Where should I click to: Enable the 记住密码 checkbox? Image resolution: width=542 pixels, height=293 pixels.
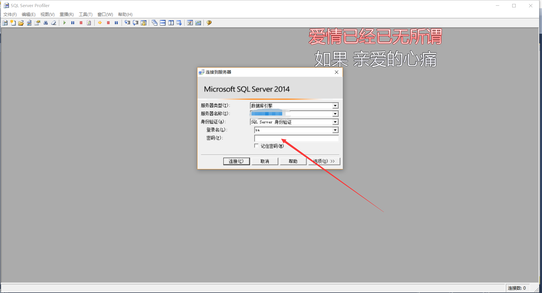256,146
